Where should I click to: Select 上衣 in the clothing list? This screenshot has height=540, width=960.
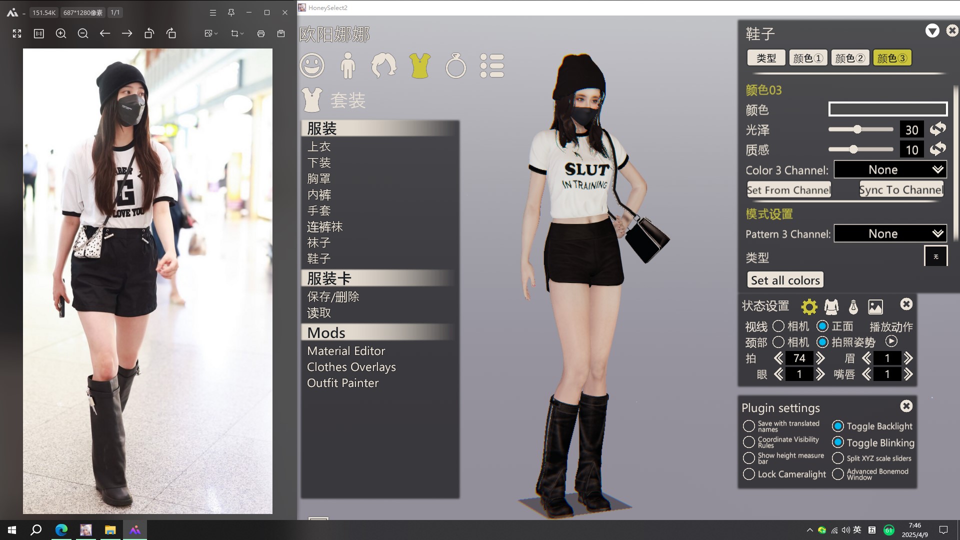(x=319, y=146)
